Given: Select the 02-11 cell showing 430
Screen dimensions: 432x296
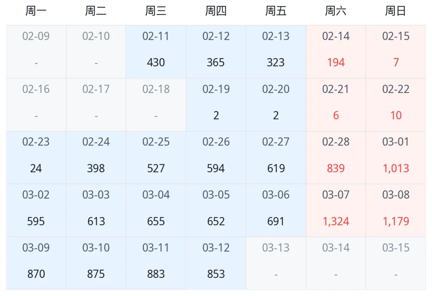Looking at the screenshot, I should click(156, 52).
